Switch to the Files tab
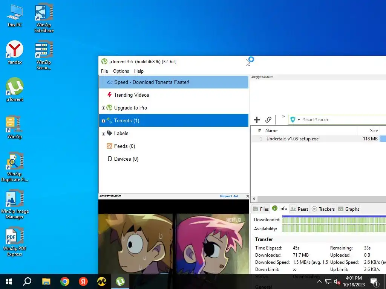 pyautogui.click(x=261, y=209)
